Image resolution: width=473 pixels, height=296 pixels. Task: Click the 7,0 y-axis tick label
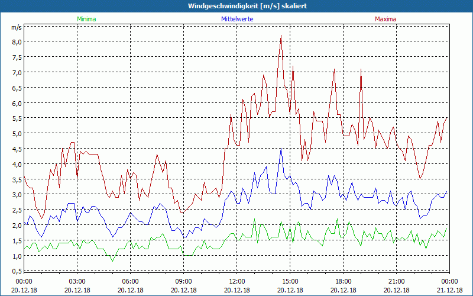tap(17, 73)
